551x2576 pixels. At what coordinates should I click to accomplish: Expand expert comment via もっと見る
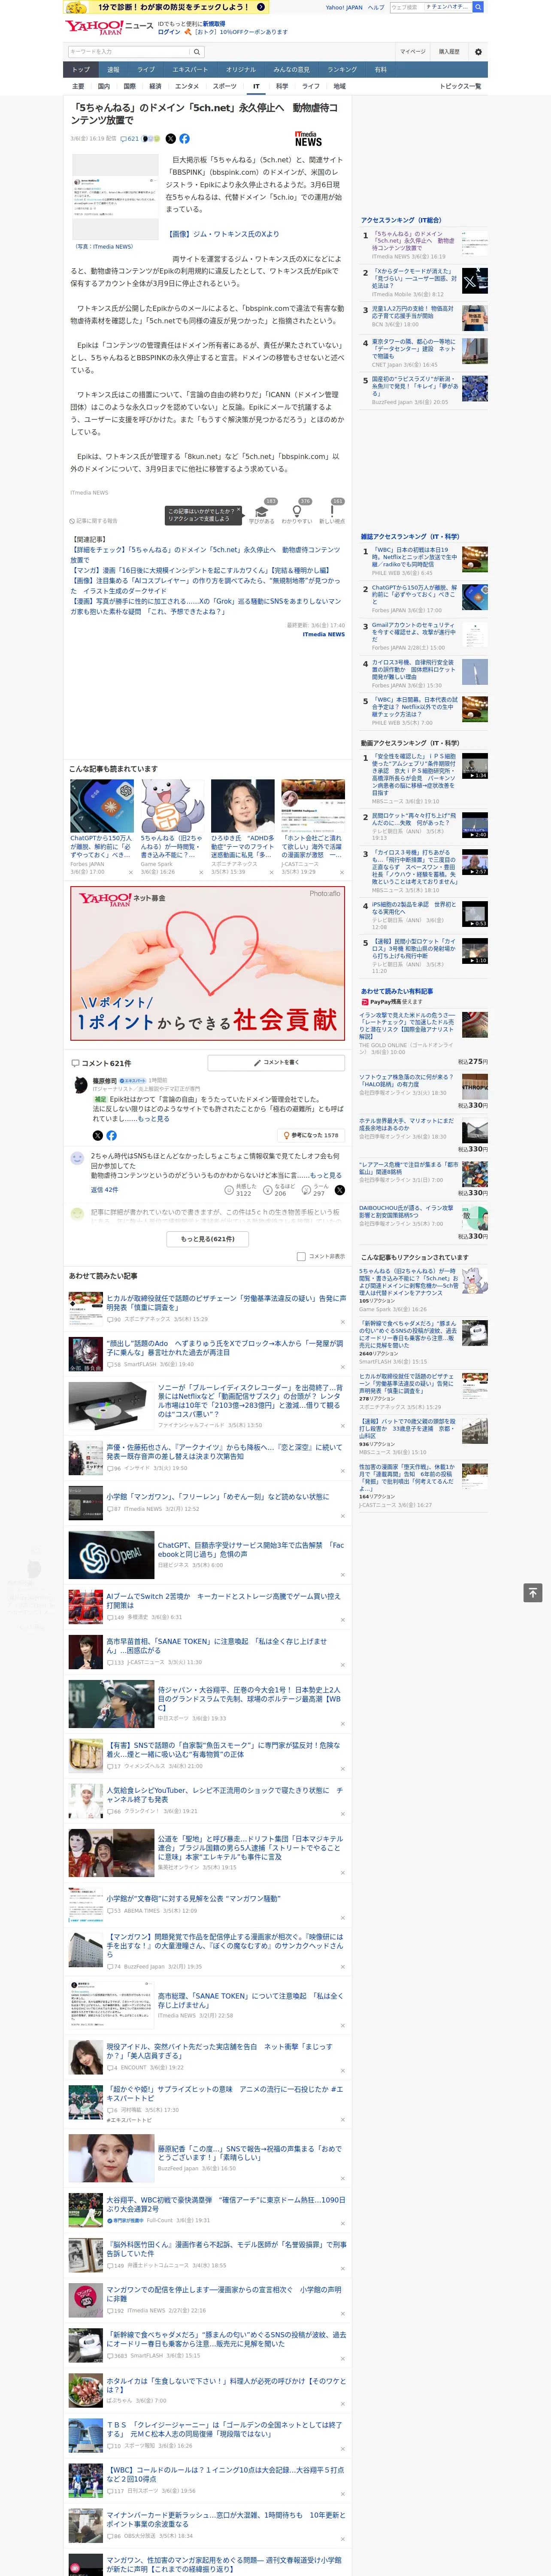(x=153, y=1119)
